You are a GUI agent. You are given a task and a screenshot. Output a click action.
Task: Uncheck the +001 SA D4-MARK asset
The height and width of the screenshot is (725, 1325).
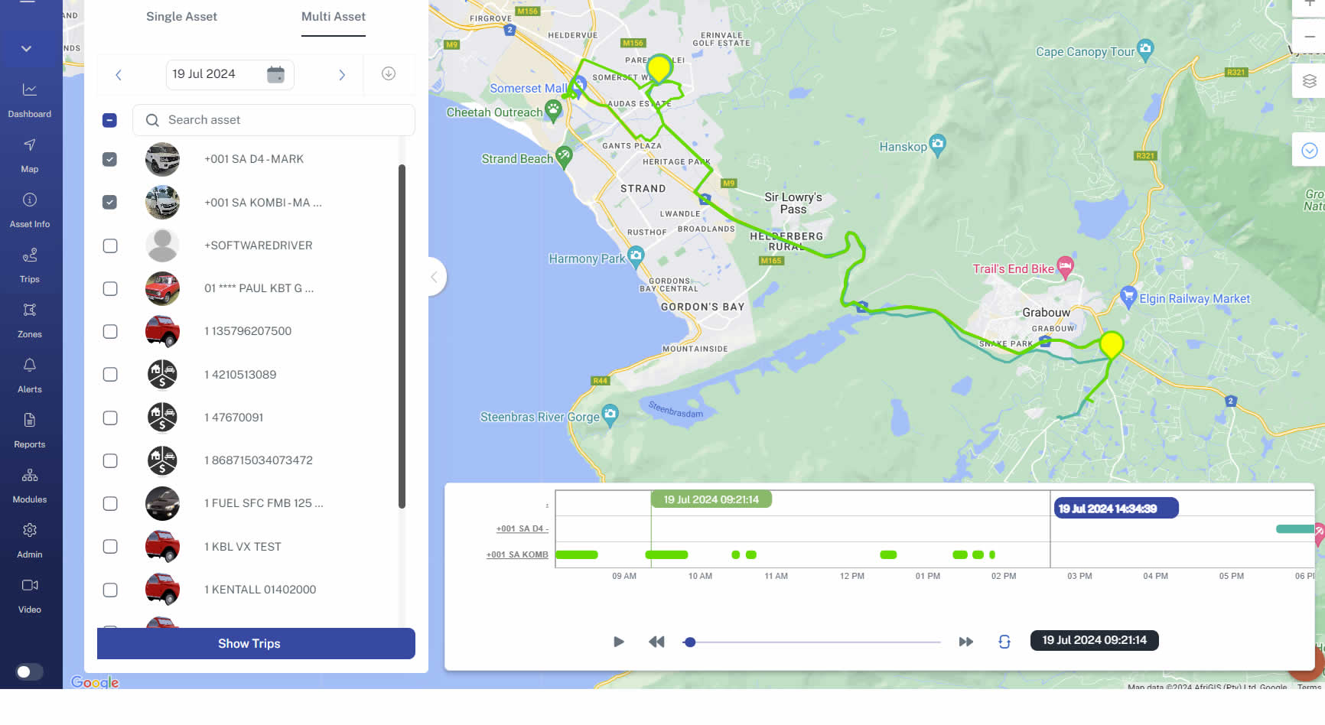point(110,159)
